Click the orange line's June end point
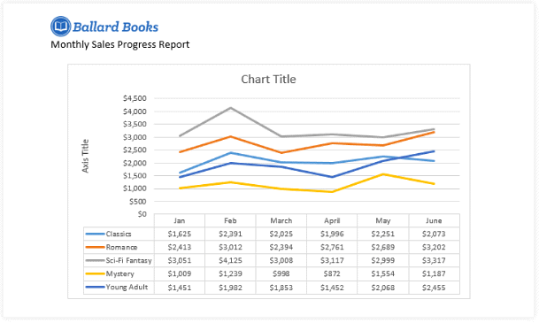 (434, 132)
